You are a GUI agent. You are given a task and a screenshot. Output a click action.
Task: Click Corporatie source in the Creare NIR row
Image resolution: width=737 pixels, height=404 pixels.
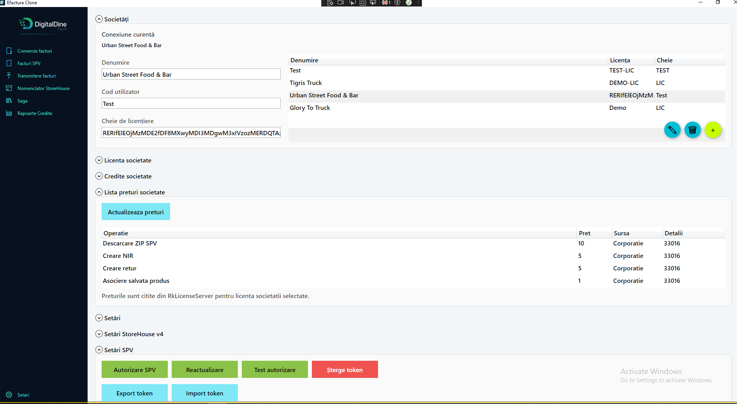point(628,256)
